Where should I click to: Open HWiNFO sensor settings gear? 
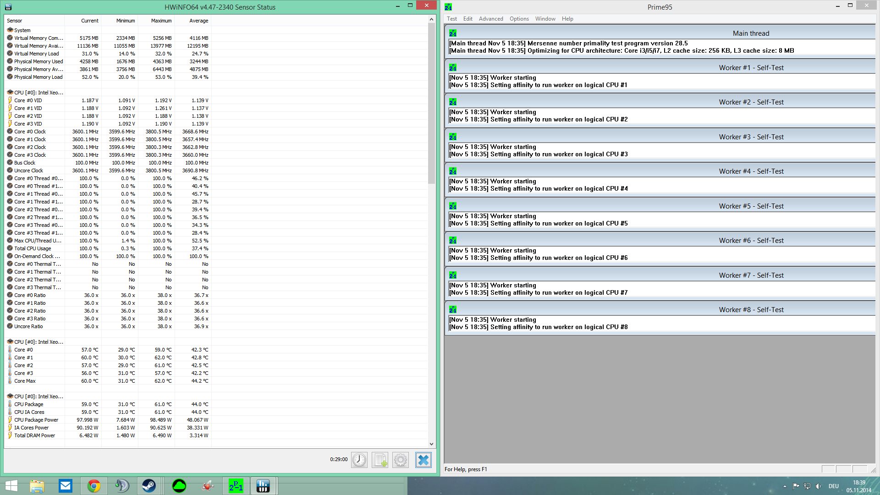[x=401, y=460]
